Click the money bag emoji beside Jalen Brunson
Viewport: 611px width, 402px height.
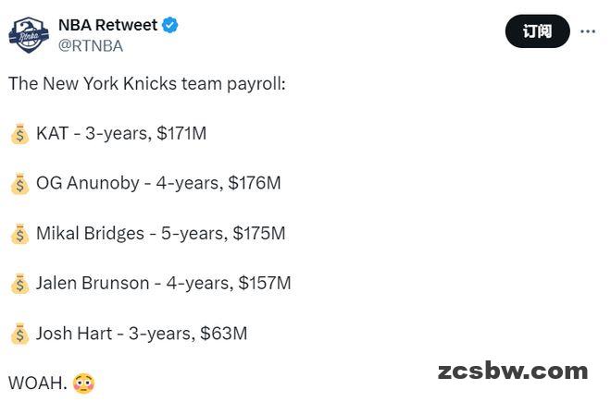[19, 284]
